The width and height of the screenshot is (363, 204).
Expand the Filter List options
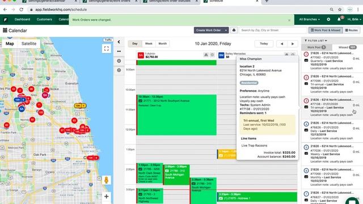coord(316,40)
